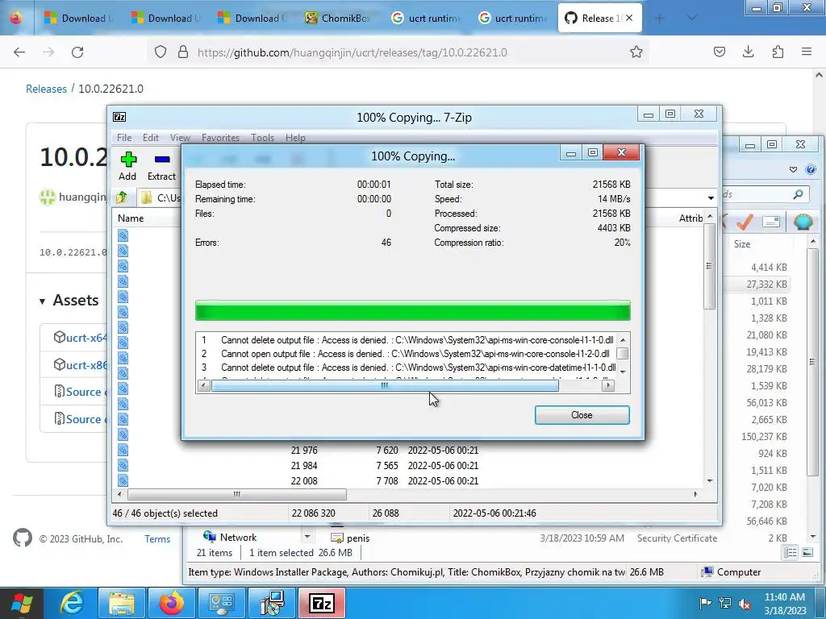Image resolution: width=826 pixels, height=619 pixels.
Task: Open File Explorer on the taskbar
Action: pyautogui.click(x=122, y=603)
